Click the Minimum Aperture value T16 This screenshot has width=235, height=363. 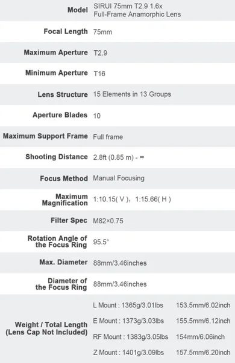pyautogui.click(x=99, y=74)
